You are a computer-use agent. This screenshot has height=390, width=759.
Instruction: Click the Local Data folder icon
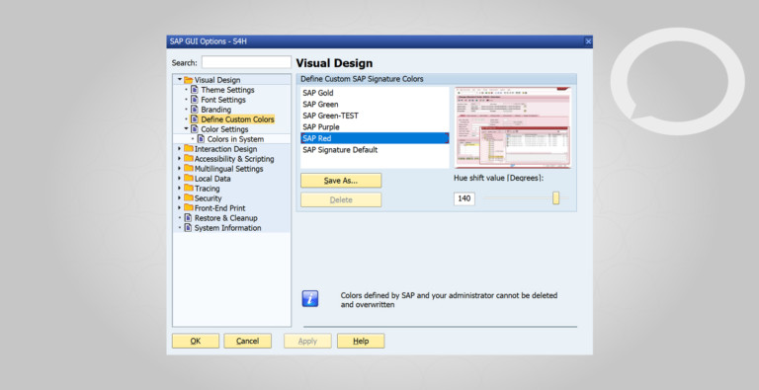(x=189, y=178)
